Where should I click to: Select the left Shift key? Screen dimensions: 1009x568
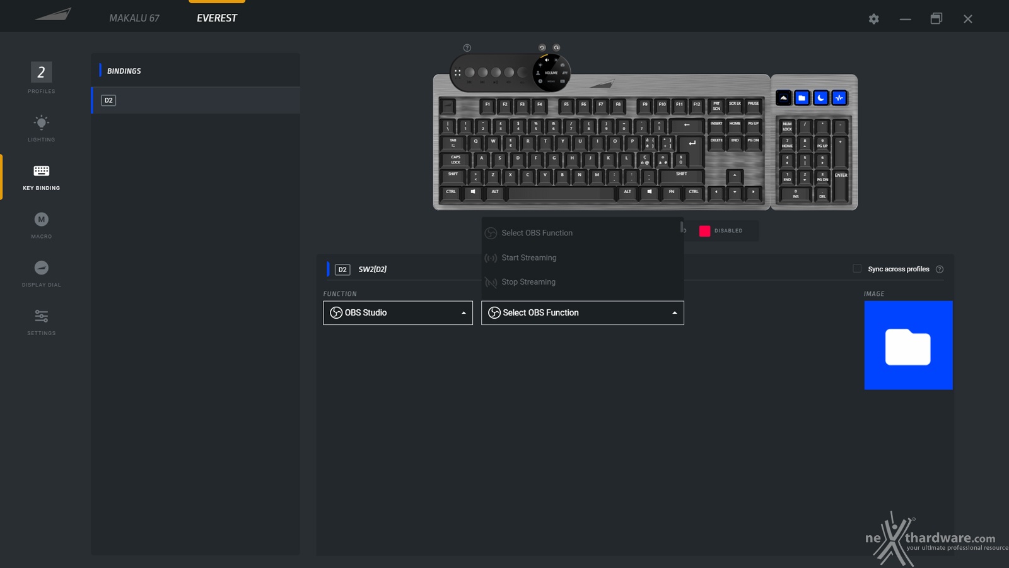[x=453, y=176]
